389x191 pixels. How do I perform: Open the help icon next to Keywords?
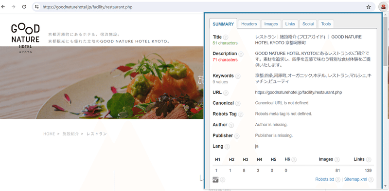tap(238, 76)
